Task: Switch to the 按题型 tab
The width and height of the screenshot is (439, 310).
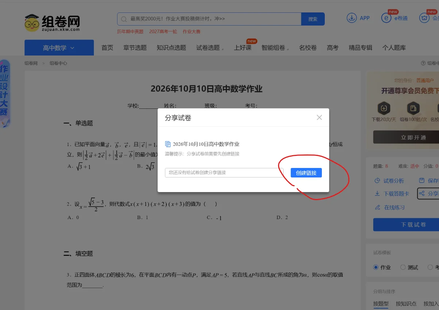Action: pos(381,304)
